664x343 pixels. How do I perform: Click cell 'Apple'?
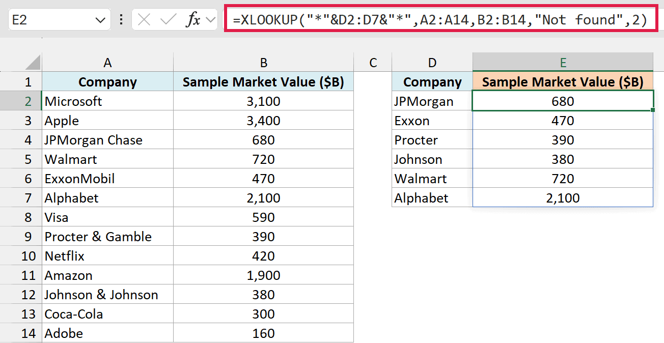(x=107, y=121)
